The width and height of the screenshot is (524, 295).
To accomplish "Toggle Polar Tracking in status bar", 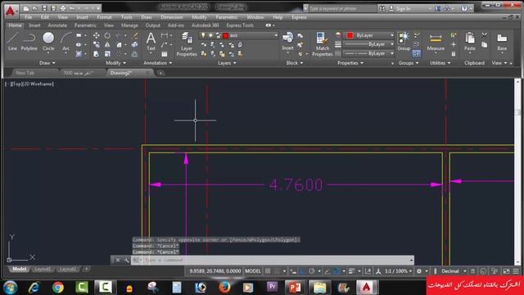I will point(311,271).
